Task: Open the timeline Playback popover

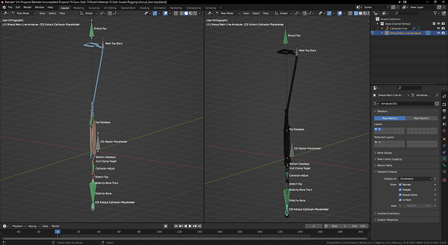Action: coord(19,226)
